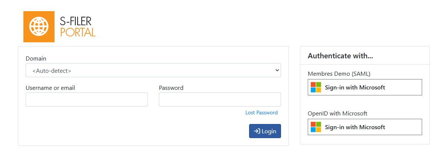The image size is (444, 160).
Task: Click the orange PORTAL wordmark
Action: 78,32
